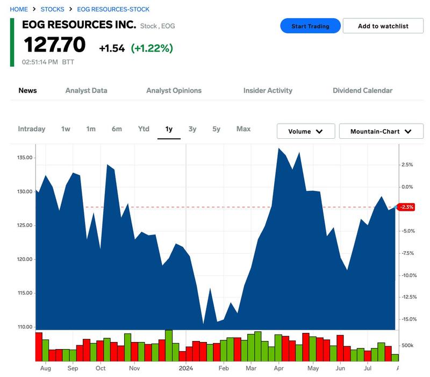Open STOCKS breadcrumb link
430x377 pixels.
tap(52, 9)
